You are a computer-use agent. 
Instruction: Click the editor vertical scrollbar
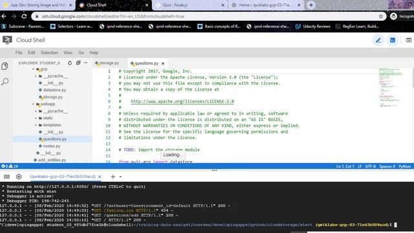click(x=413, y=115)
